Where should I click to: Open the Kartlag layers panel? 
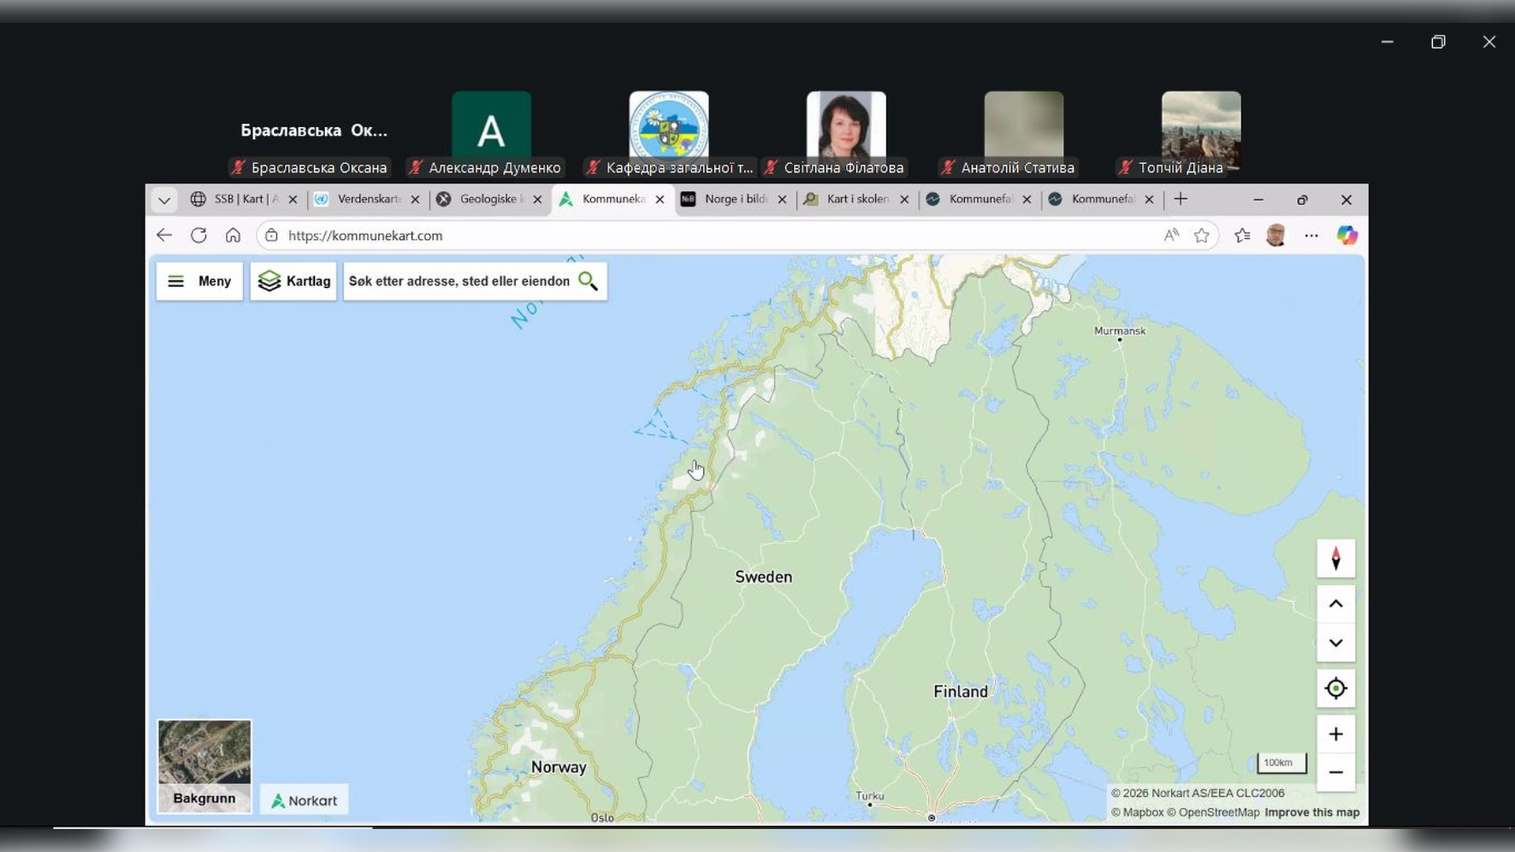pos(294,281)
